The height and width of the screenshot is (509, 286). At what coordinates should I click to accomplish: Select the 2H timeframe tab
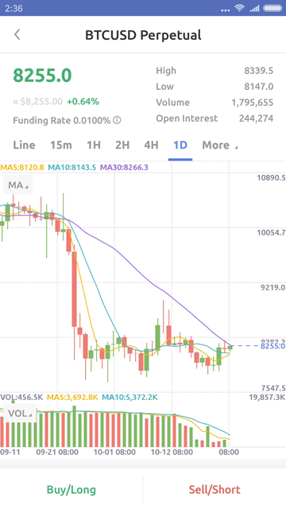[122, 145]
